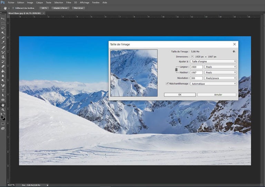Toggle the chain link constraining Largeur and Hauteur
The width and height of the screenshot is (265, 187).
pos(176,70)
